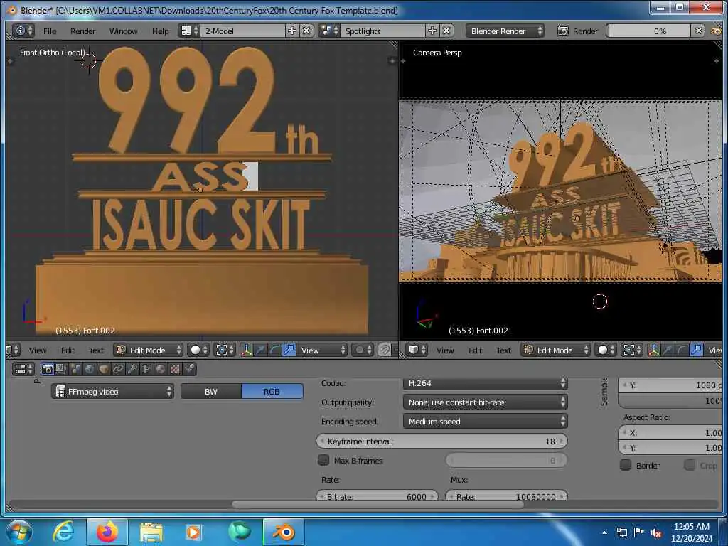Image resolution: width=728 pixels, height=546 pixels.
Task: Open the Help menu
Action: (160, 31)
